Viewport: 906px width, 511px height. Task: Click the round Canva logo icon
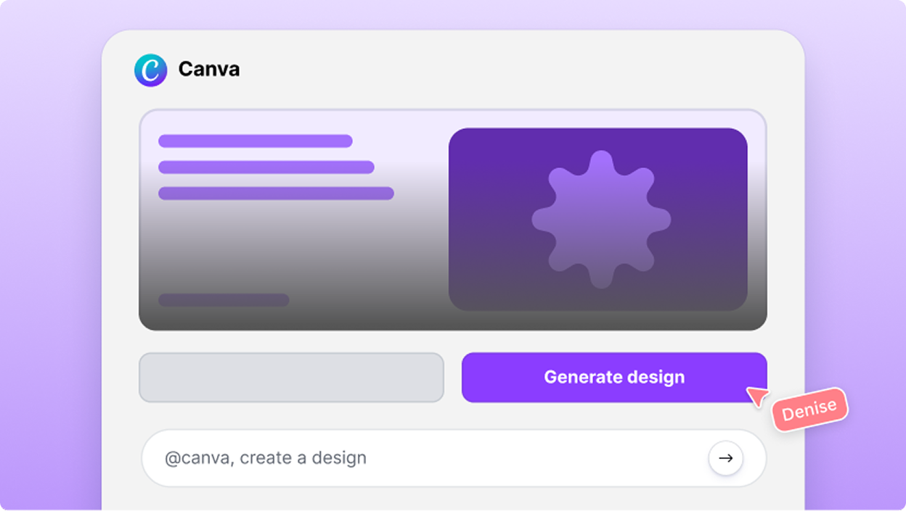pyautogui.click(x=151, y=70)
